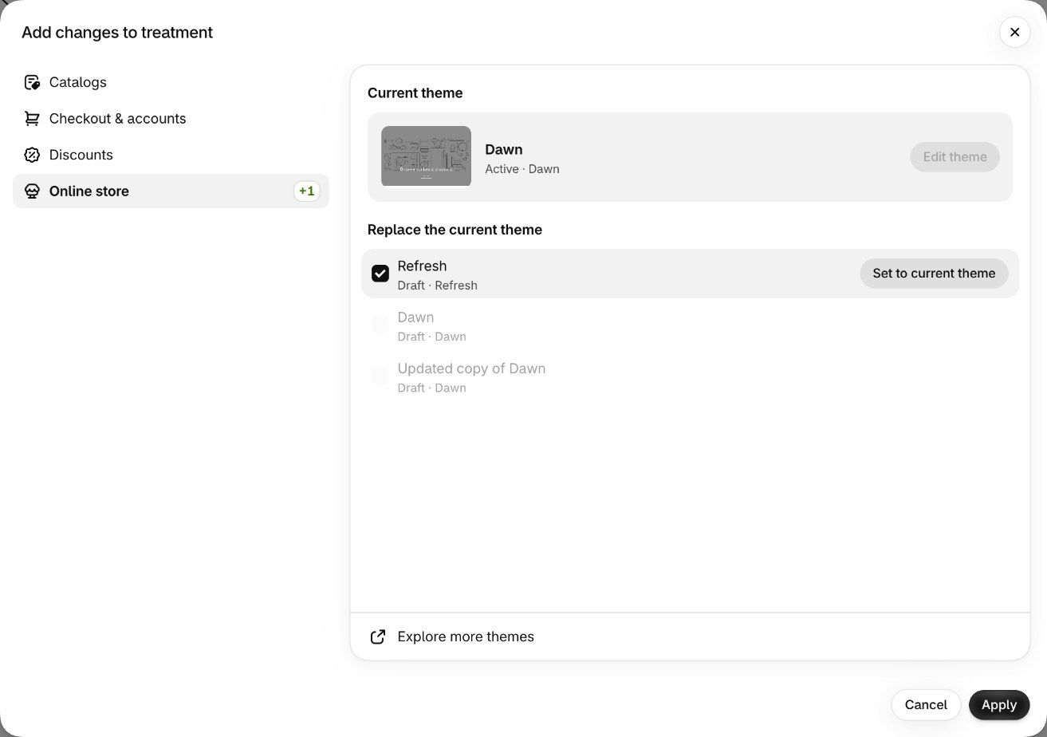Click the Refresh theme name

pos(422,266)
